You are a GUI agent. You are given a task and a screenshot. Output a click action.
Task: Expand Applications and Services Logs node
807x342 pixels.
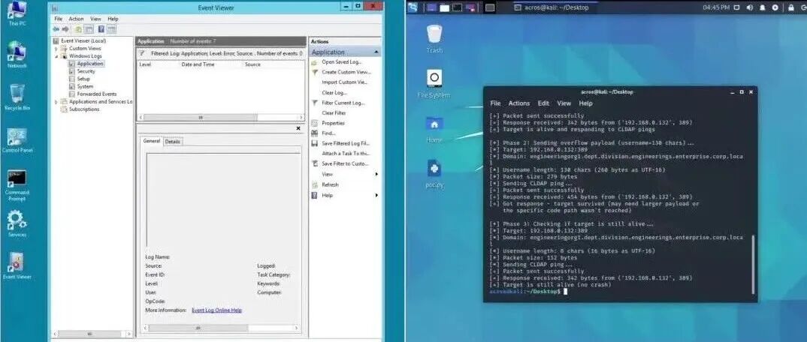[56, 102]
